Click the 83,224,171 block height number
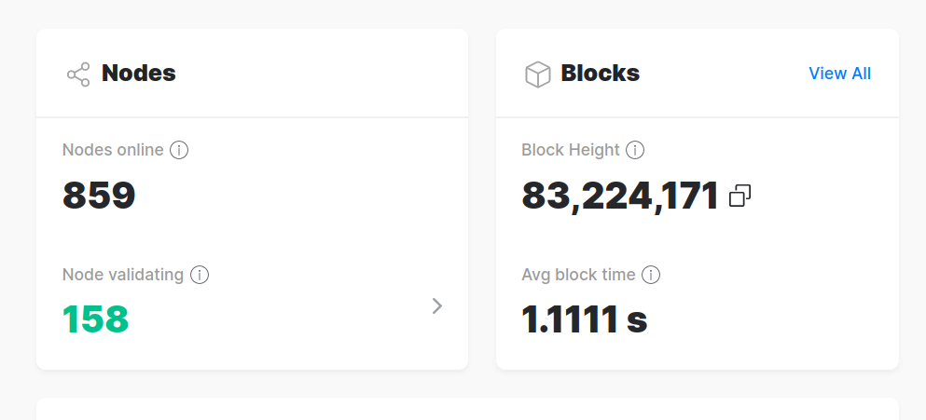This screenshot has height=420, width=926. (x=620, y=196)
